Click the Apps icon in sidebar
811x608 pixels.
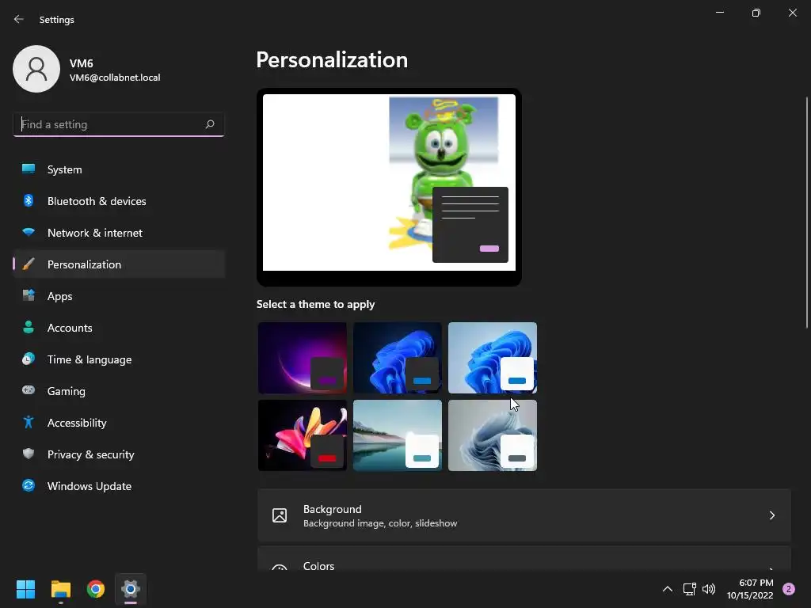29,296
